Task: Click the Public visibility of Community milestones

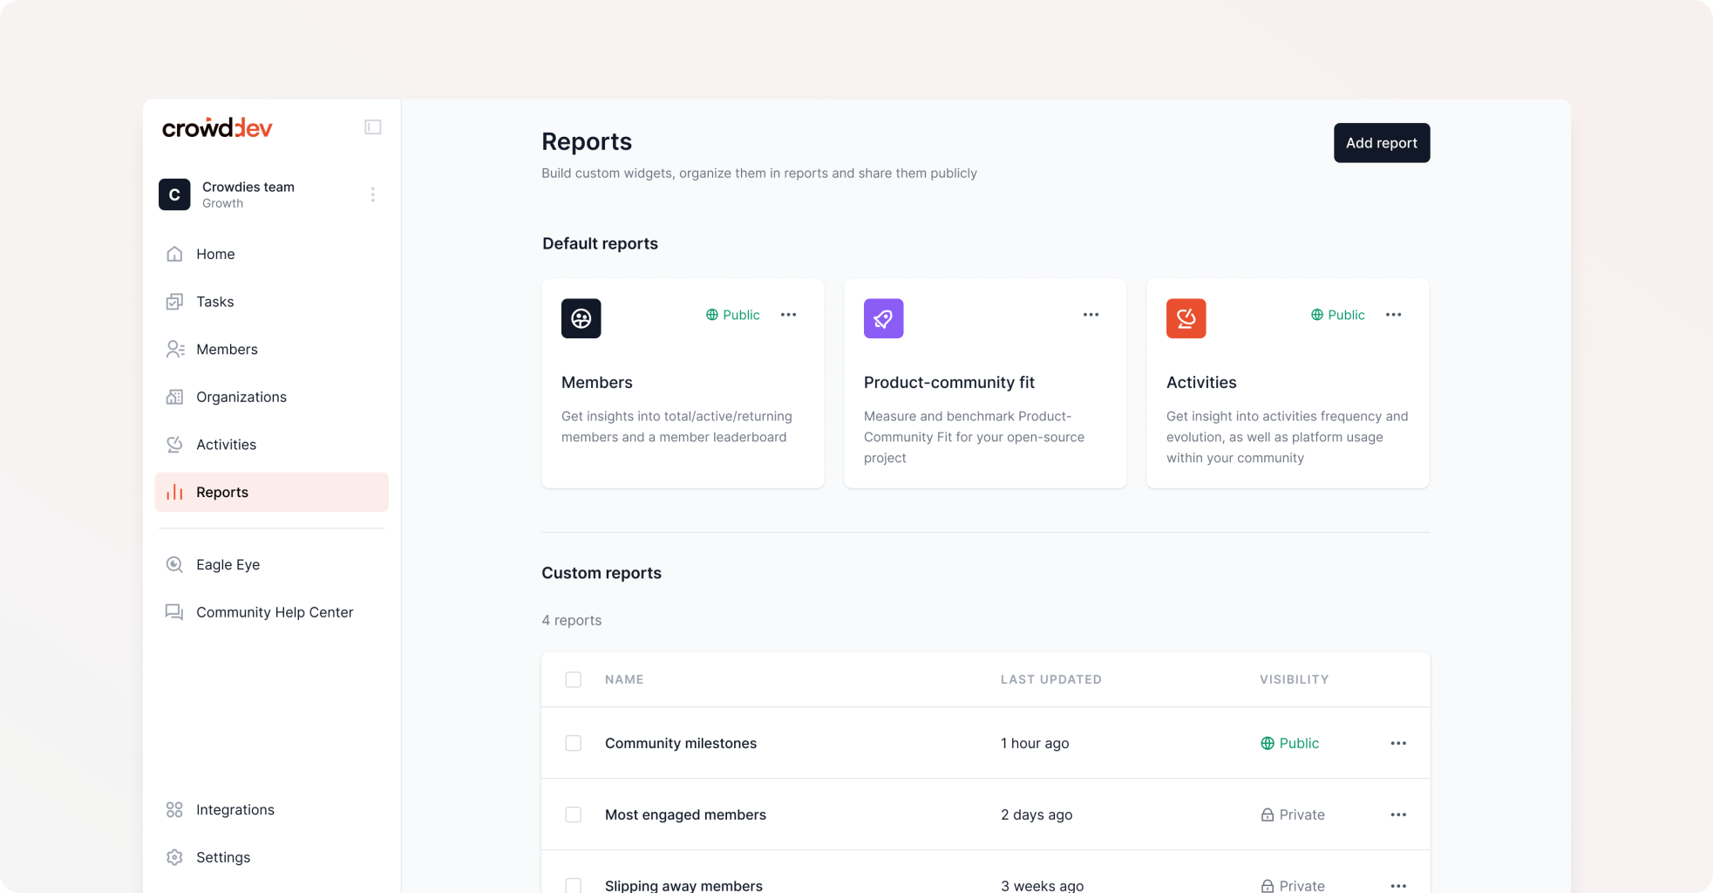Action: pos(1290,743)
